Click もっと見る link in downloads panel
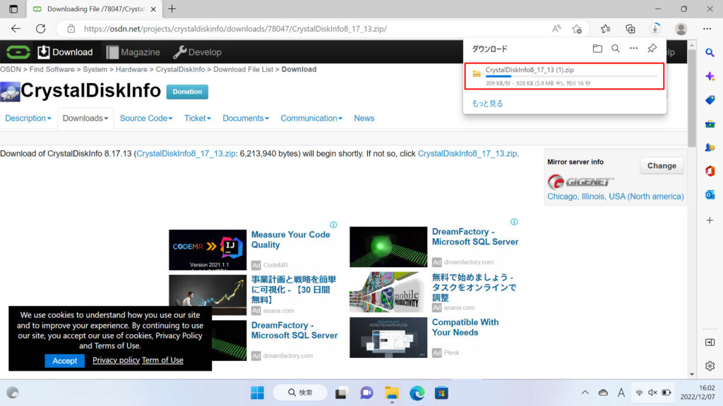 click(x=487, y=104)
